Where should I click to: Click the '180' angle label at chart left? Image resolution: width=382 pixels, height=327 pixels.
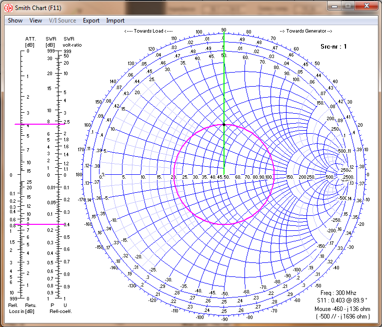pyautogui.click(x=79, y=175)
